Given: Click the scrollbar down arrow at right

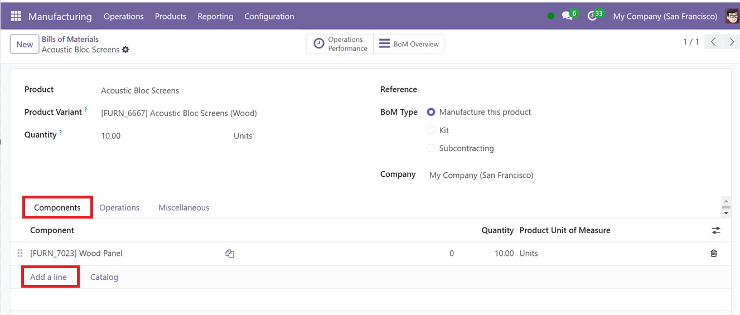Looking at the screenshot, I should click(726, 214).
